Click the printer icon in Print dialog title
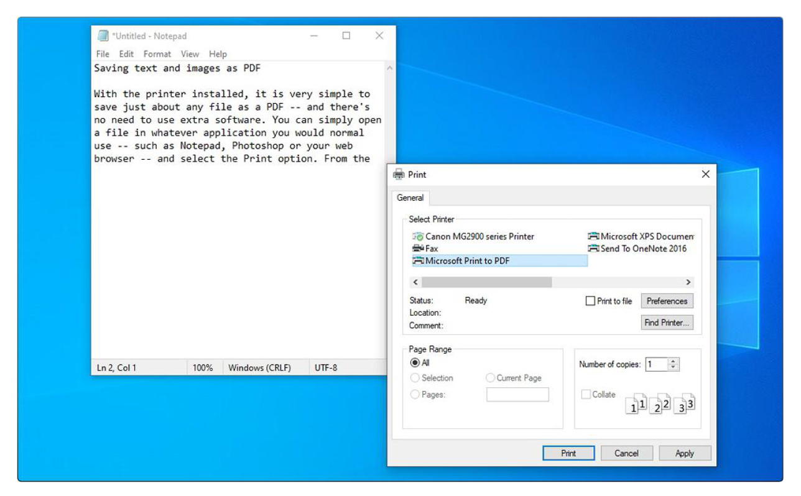The image size is (801, 496). click(x=399, y=175)
